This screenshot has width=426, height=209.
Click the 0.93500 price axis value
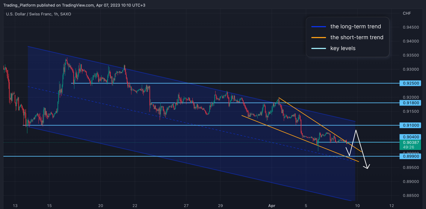tap(411, 55)
